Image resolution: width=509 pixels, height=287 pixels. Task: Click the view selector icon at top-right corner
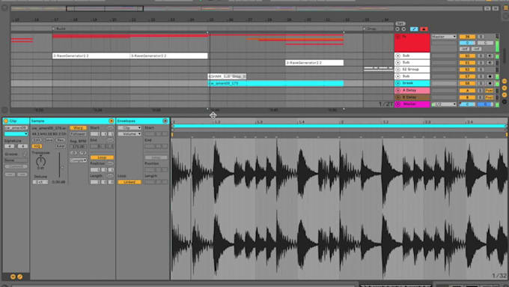(506, 7)
